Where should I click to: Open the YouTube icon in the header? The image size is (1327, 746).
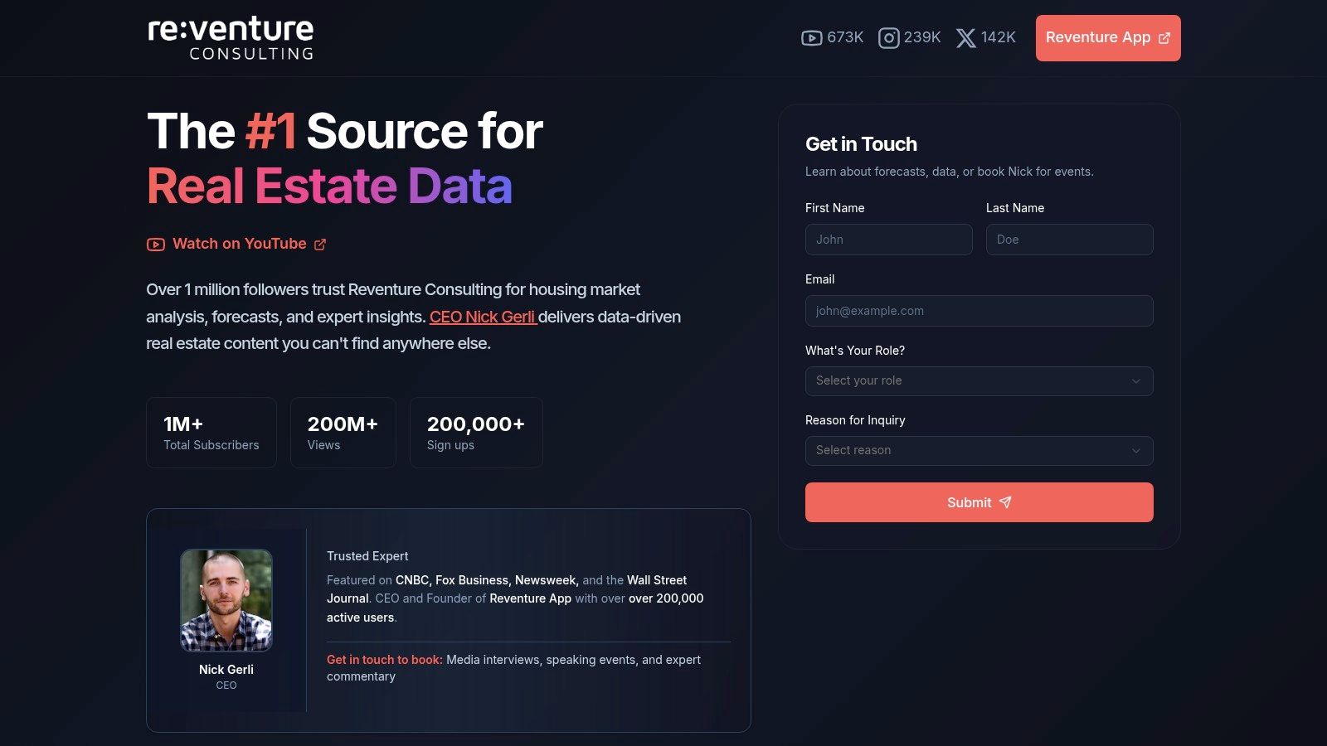pos(811,38)
